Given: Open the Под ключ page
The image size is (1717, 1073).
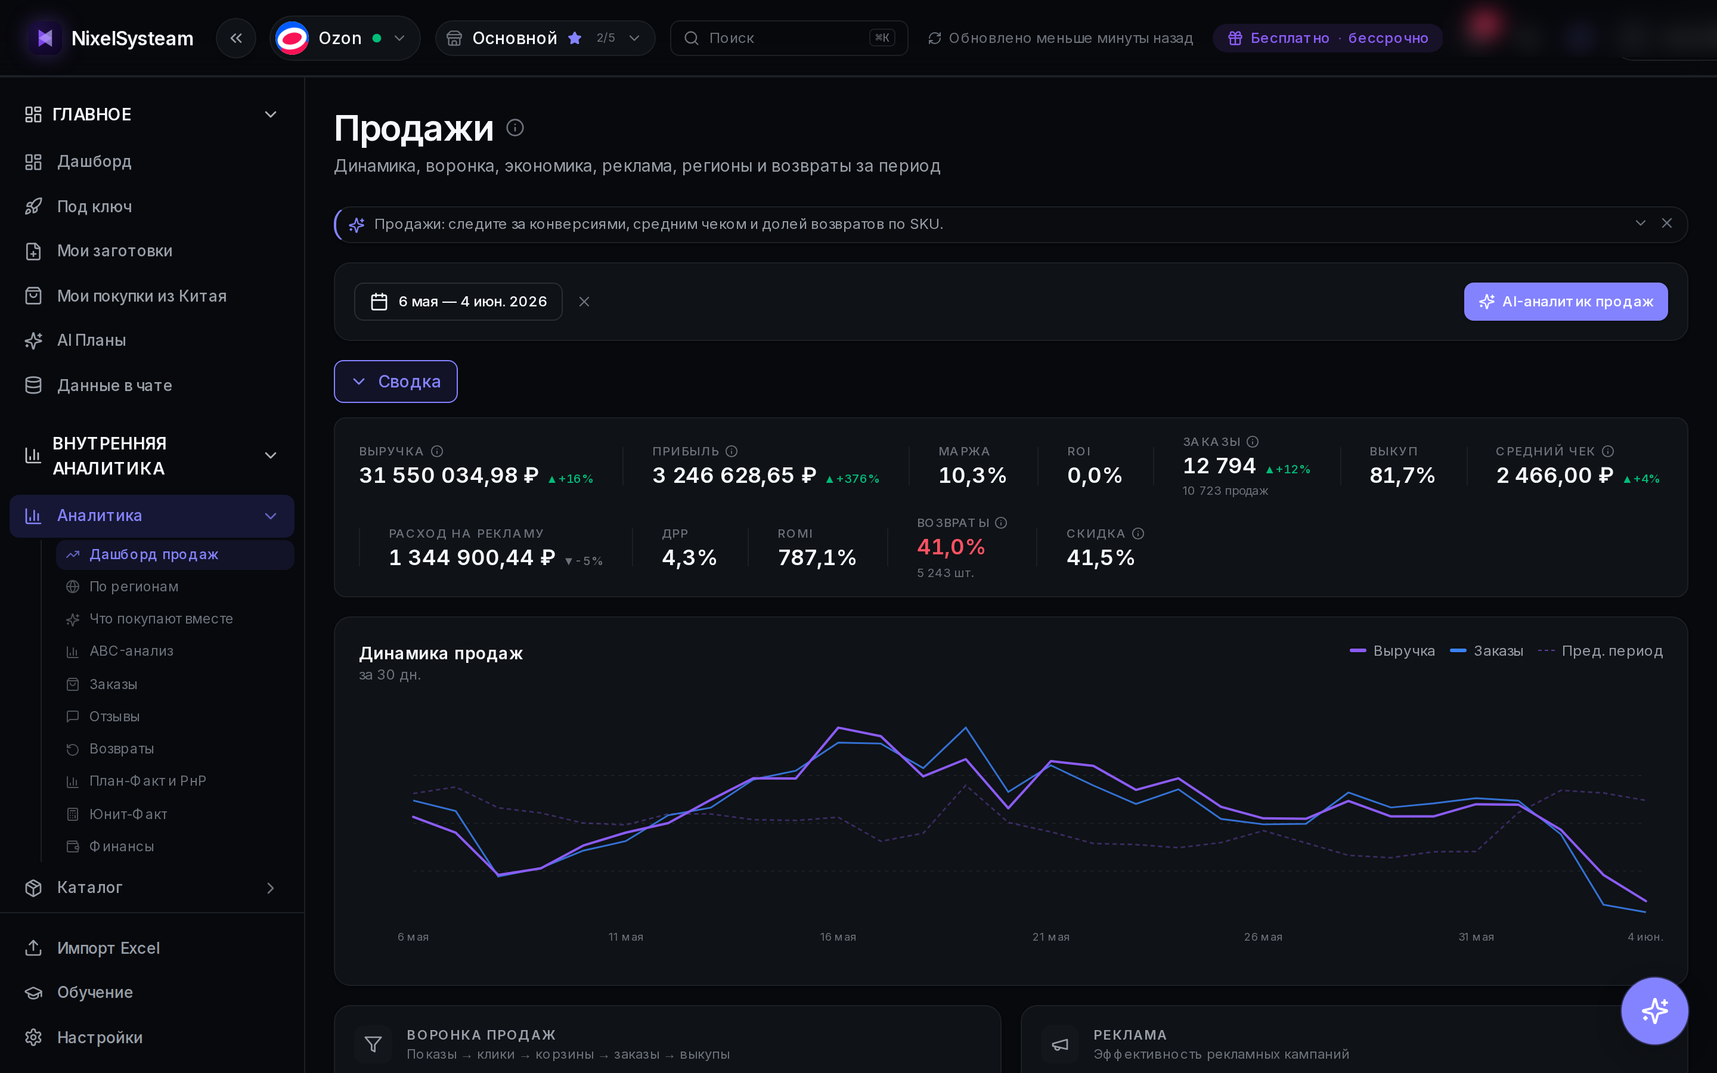Looking at the screenshot, I should pos(152,206).
